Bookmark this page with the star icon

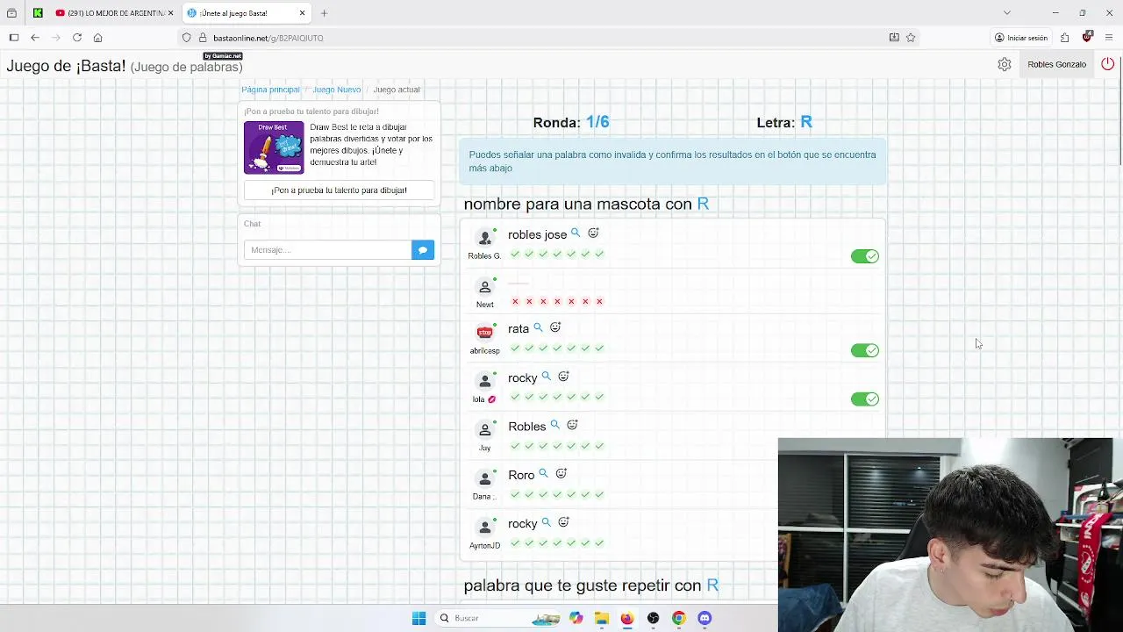click(x=911, y=38)
